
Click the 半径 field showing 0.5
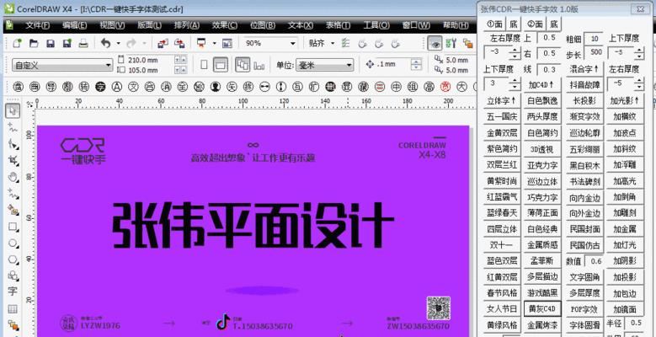[634, 324]
